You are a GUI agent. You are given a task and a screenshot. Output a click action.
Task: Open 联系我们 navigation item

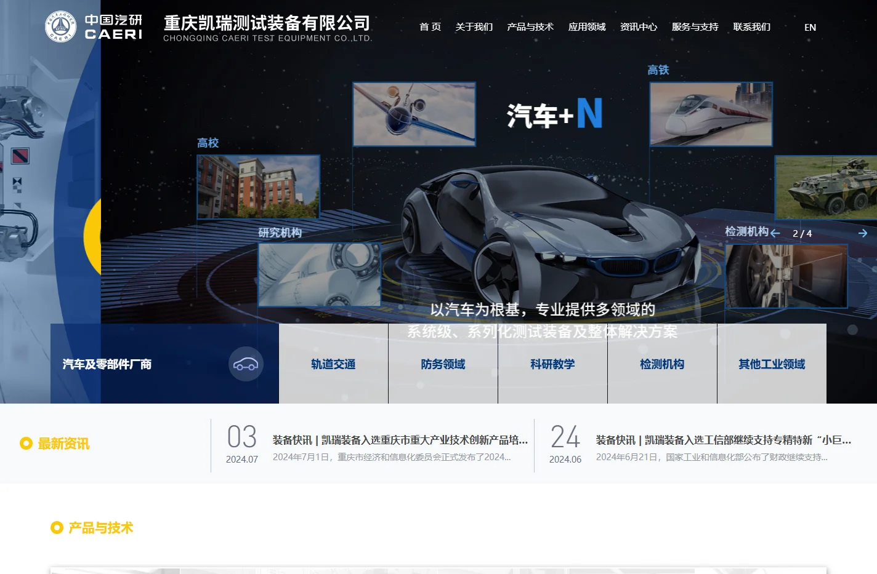point(751,27)
